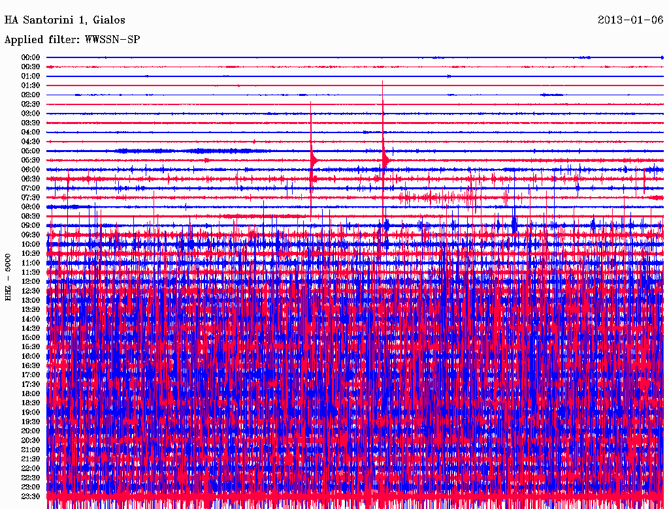669x509 pixels.
Task: Click the 21:00 time row label
Action: [x=31, y=450]
